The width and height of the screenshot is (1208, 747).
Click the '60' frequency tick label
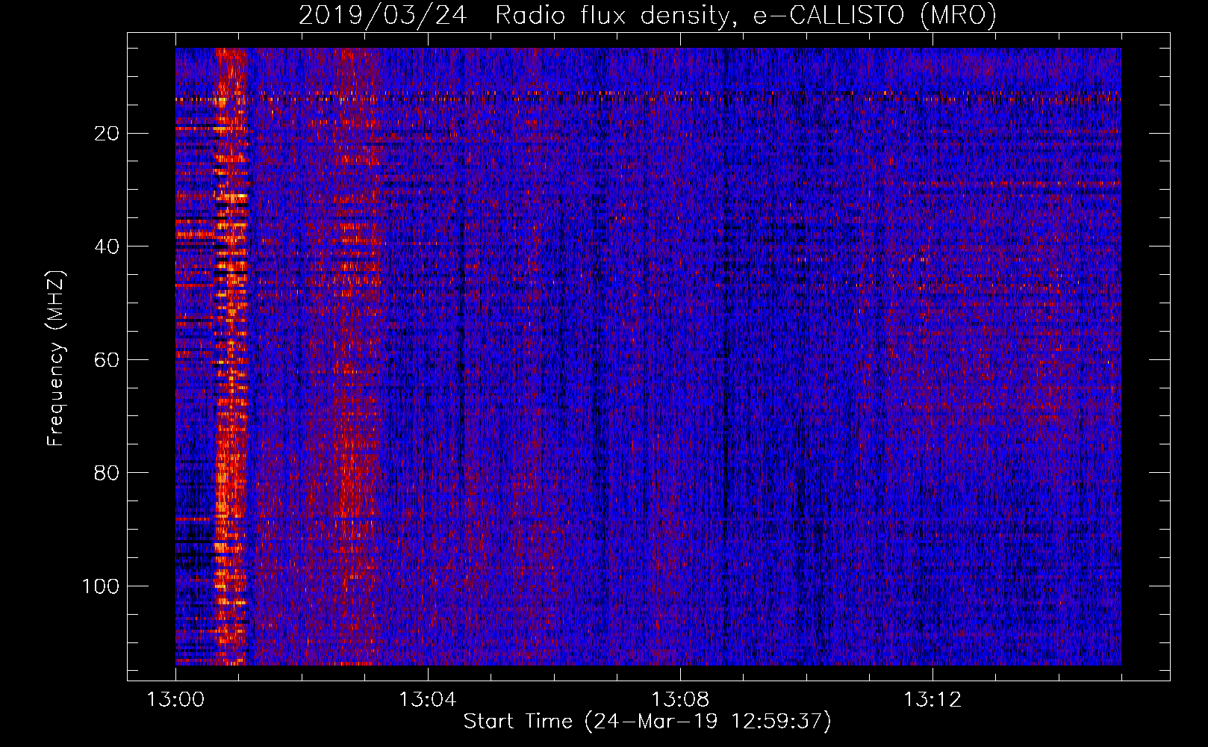click(x=108, y=359)
